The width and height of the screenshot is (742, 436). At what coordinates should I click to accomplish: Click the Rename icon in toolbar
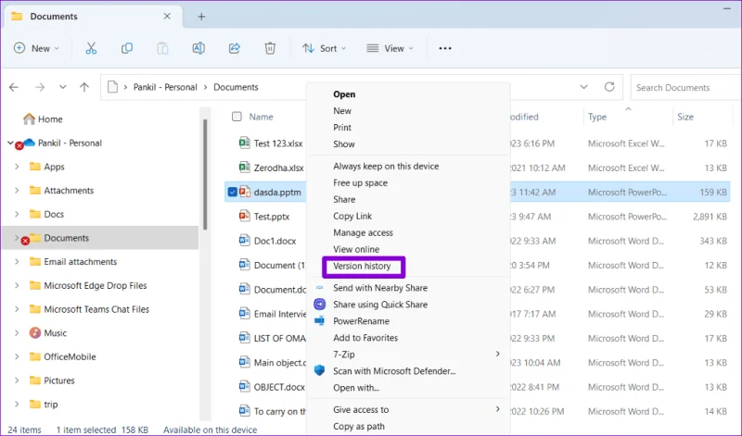pos(198,48)
